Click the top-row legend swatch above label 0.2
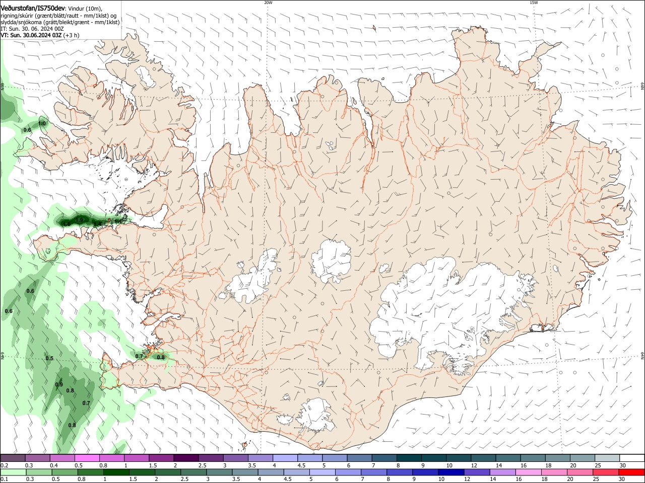This screenshot has height=483, width=645. [13, 458]
